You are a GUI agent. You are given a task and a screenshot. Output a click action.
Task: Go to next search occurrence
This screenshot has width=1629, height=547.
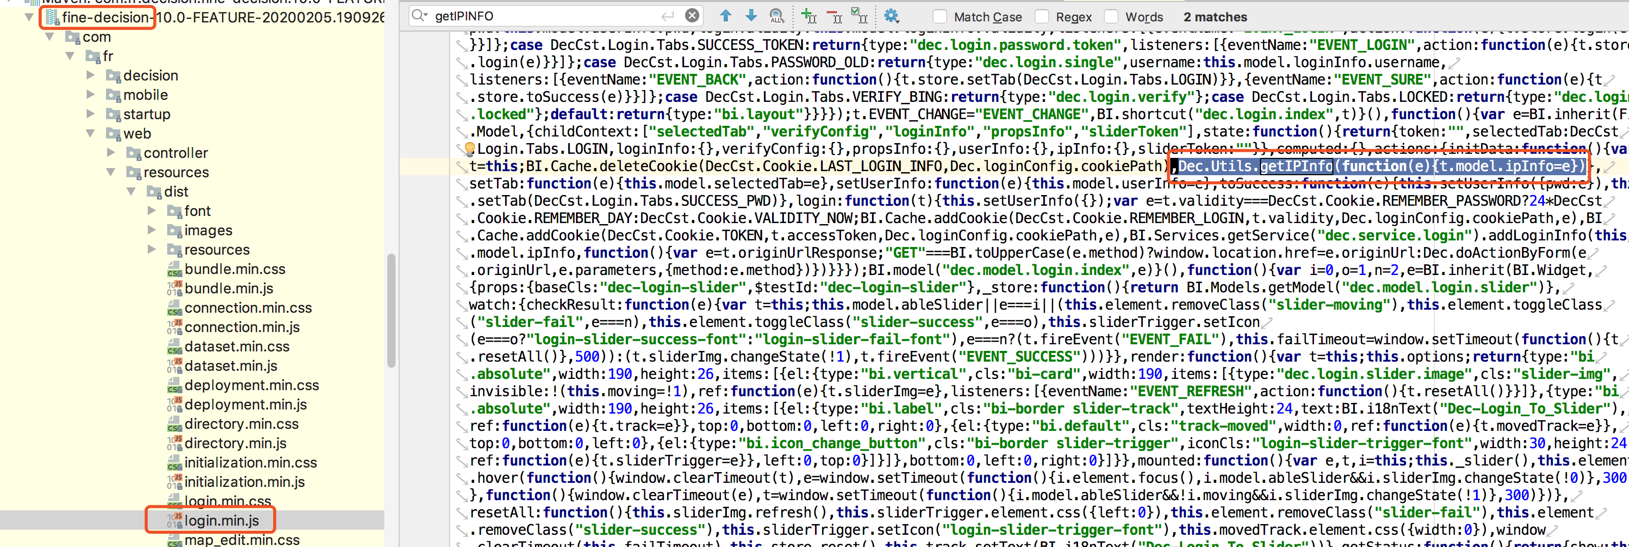point(751,16)
